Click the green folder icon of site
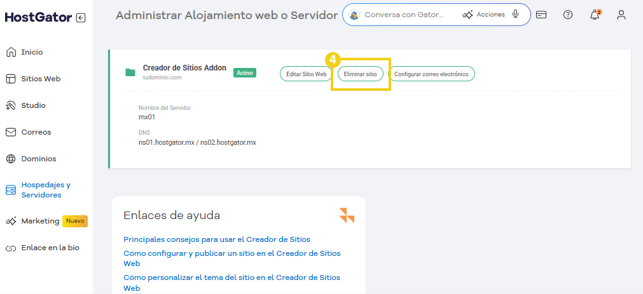 pyautogui.click(x=130, y=72)
